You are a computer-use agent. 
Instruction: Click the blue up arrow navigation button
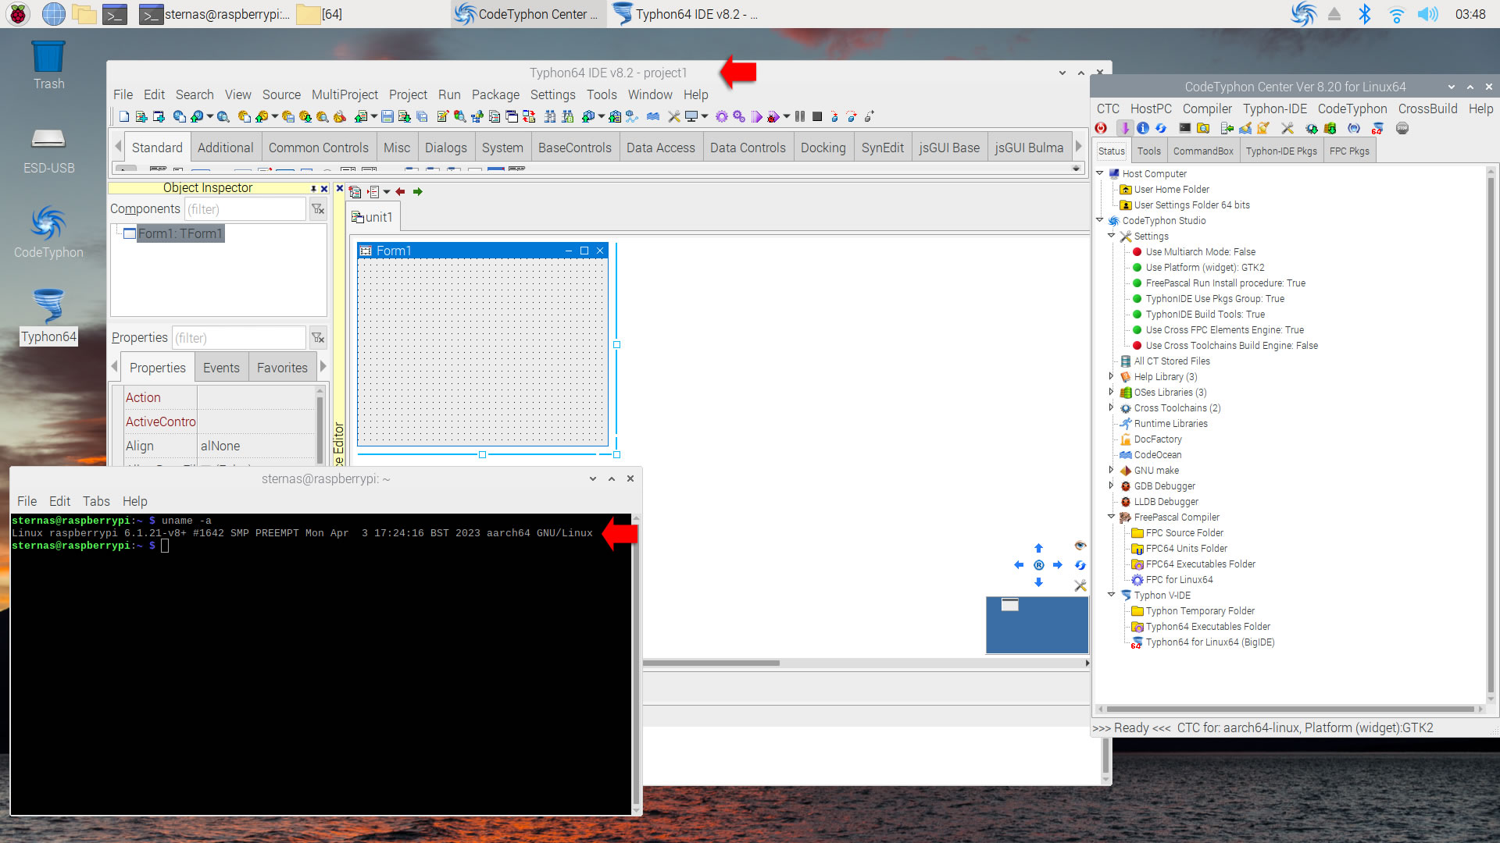pyautogui.click(x=1038, y=548)
